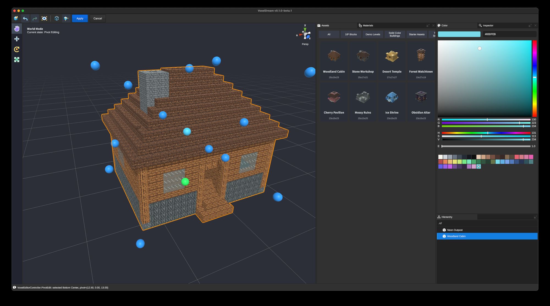The width and height of the screenshot is (550, 306).
Task: Click the Hierarchy panel tab
Action: [457, 217]
